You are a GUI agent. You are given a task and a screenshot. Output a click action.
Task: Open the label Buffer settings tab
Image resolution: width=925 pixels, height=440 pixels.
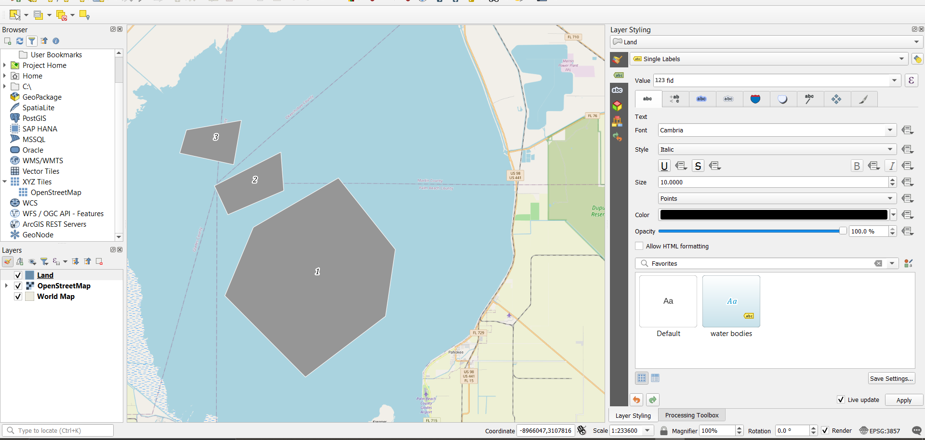701,99
